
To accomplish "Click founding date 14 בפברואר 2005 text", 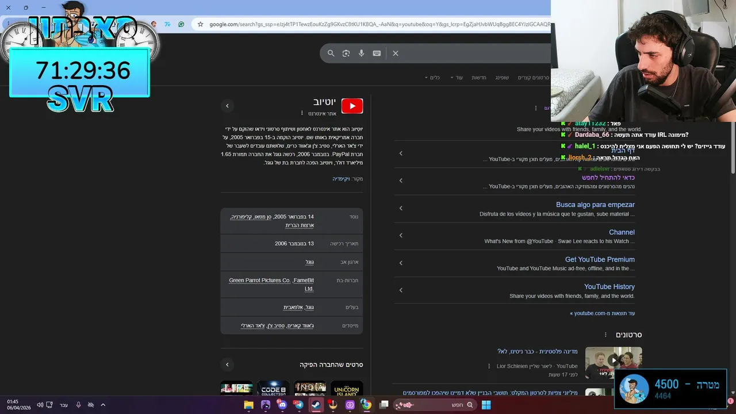I will [294, 217].
